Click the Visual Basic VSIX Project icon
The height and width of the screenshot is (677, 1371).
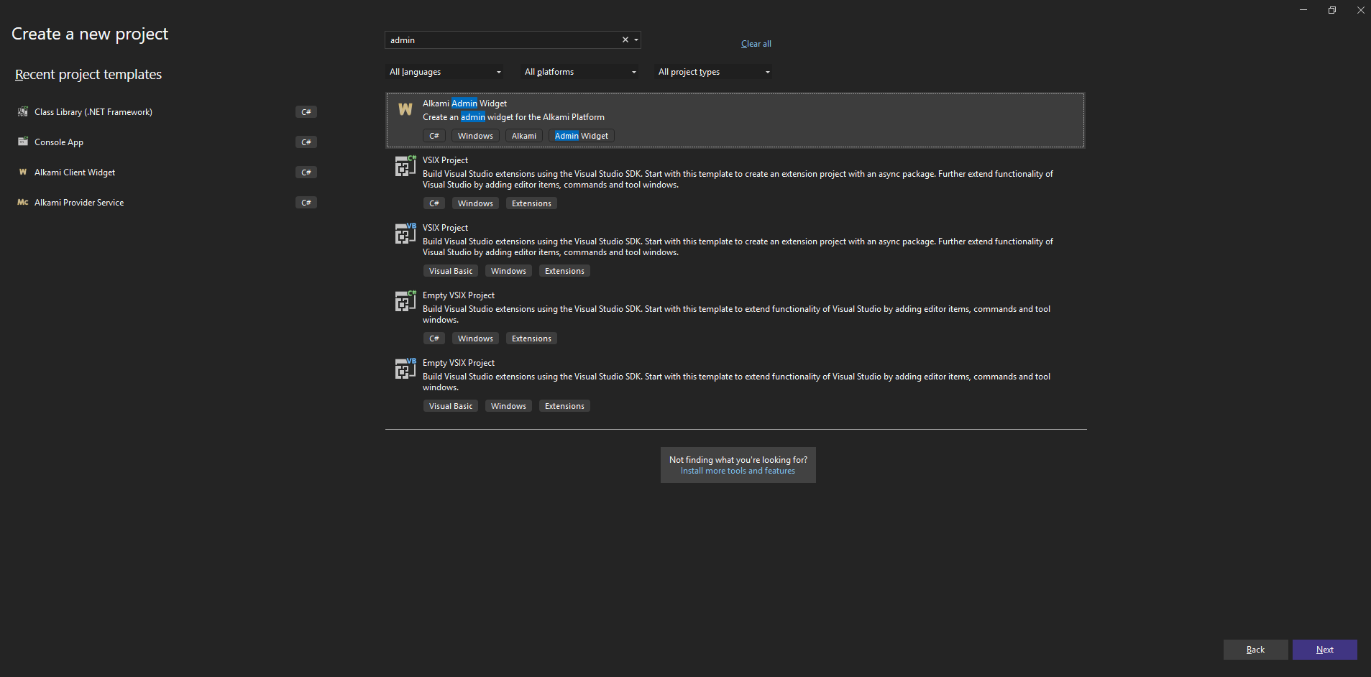pos(405,234)
